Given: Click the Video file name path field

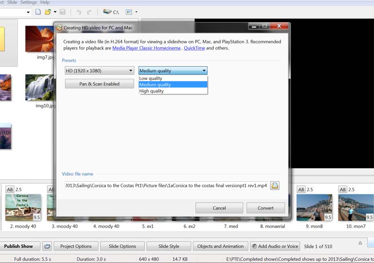Looking at the screenshot, I should coord(166,186).
